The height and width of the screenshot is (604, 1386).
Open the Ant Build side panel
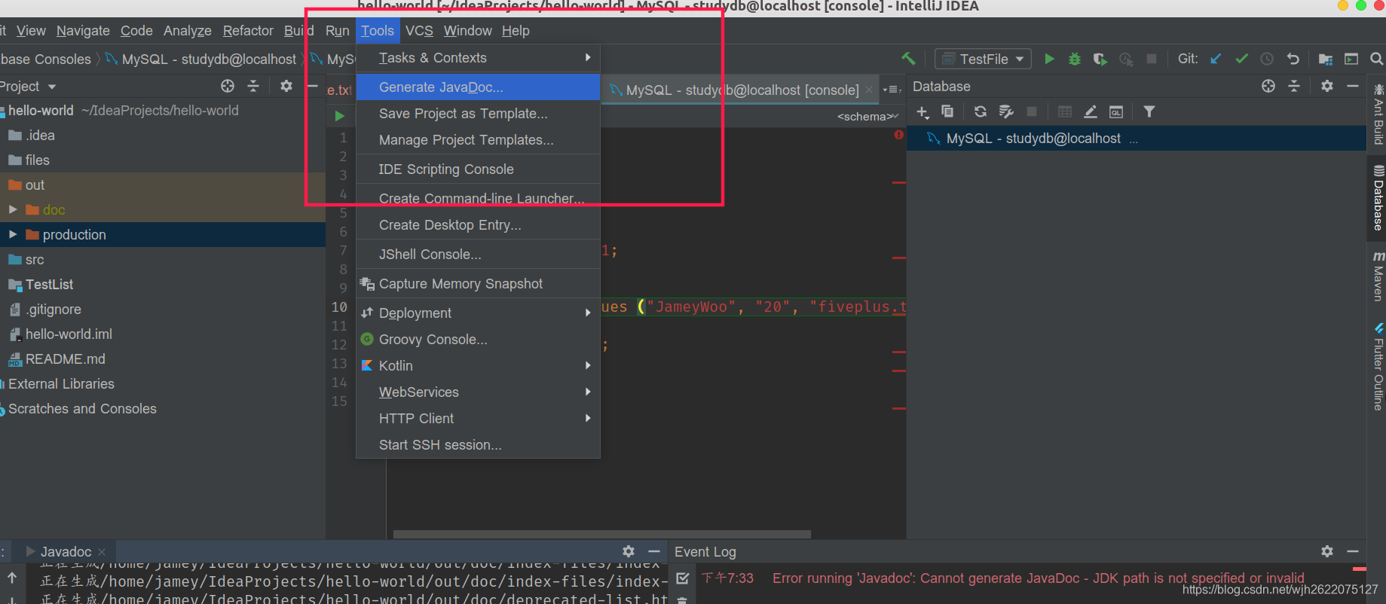(1378, 114)
